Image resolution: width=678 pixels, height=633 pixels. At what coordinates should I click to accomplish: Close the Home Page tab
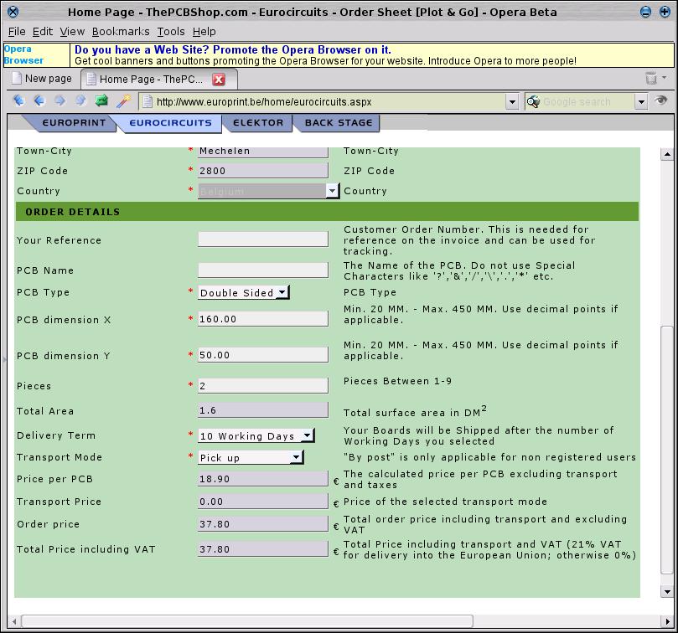click(219, 79)
